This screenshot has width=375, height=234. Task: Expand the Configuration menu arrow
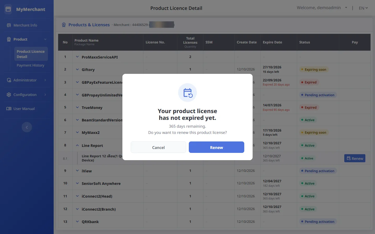click(x=45, y=95)
